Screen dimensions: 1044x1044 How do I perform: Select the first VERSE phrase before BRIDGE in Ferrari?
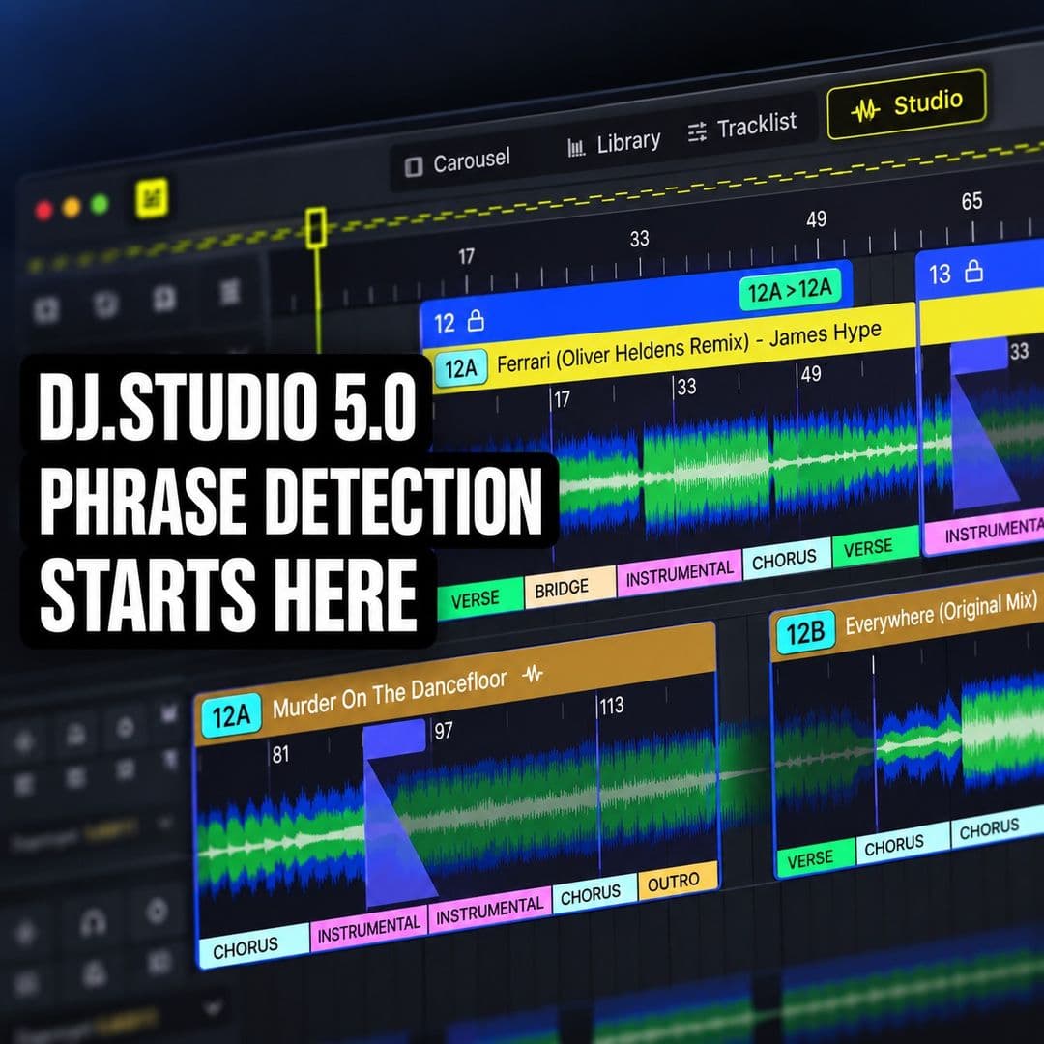click(479, 598)
